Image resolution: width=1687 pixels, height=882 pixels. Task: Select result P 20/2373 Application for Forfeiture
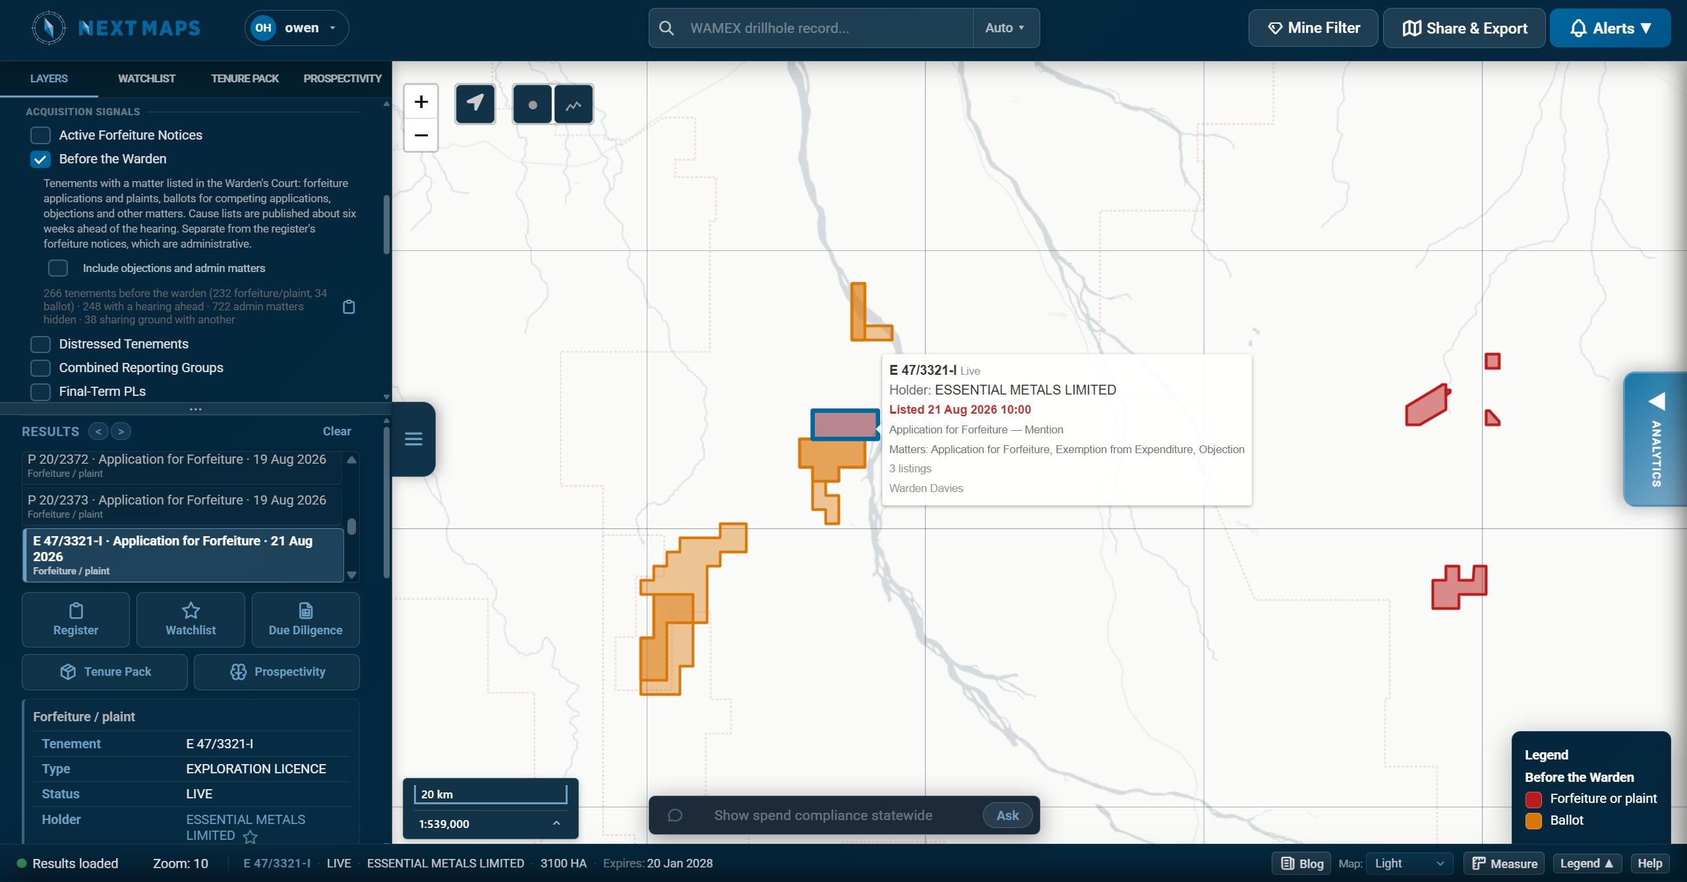tap(183, 506)
